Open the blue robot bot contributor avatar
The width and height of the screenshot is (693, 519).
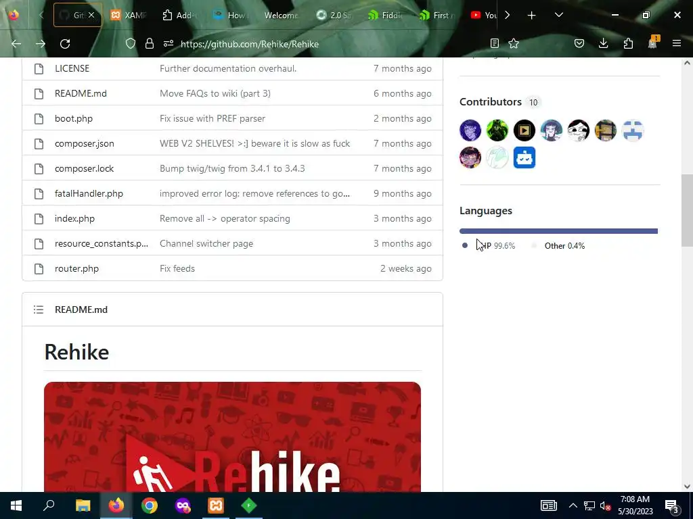point(524,157)
